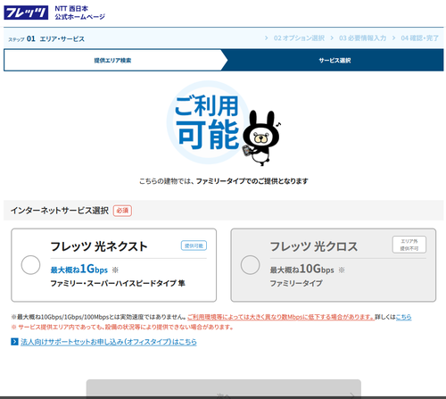Click ファミリー・スーパーハイスピードタイプ 隼 text
Viewport: 446px width, 399px height.
coord(118,283)
